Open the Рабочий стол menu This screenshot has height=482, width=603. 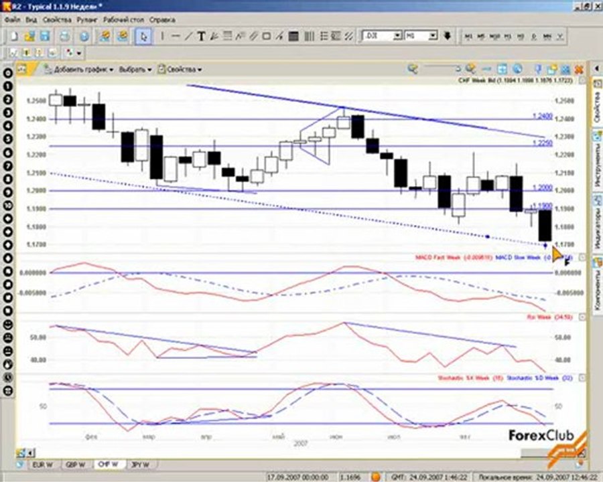123,19
